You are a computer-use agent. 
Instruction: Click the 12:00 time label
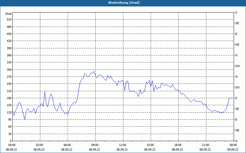pyautogui.click(x=123, y=145)
